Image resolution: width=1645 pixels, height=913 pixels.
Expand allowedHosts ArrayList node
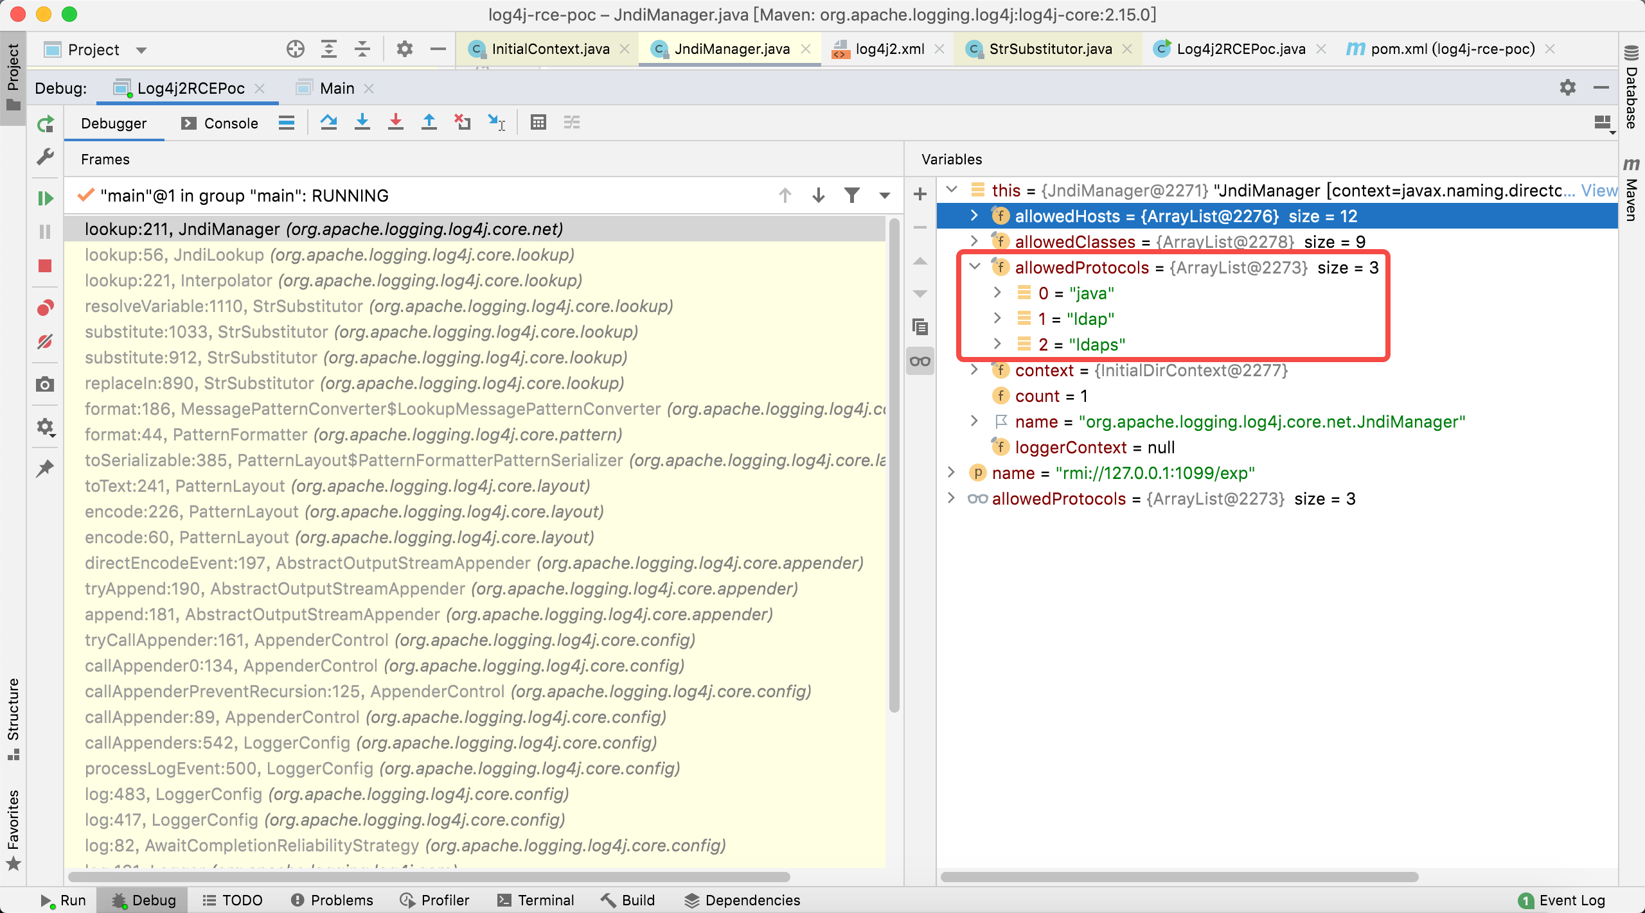tap(974, 215)
